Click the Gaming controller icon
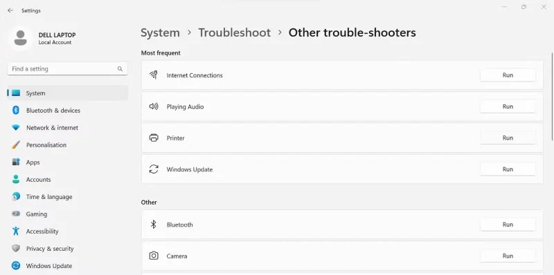This screenshot has width=554, height=275. (16, 214)
